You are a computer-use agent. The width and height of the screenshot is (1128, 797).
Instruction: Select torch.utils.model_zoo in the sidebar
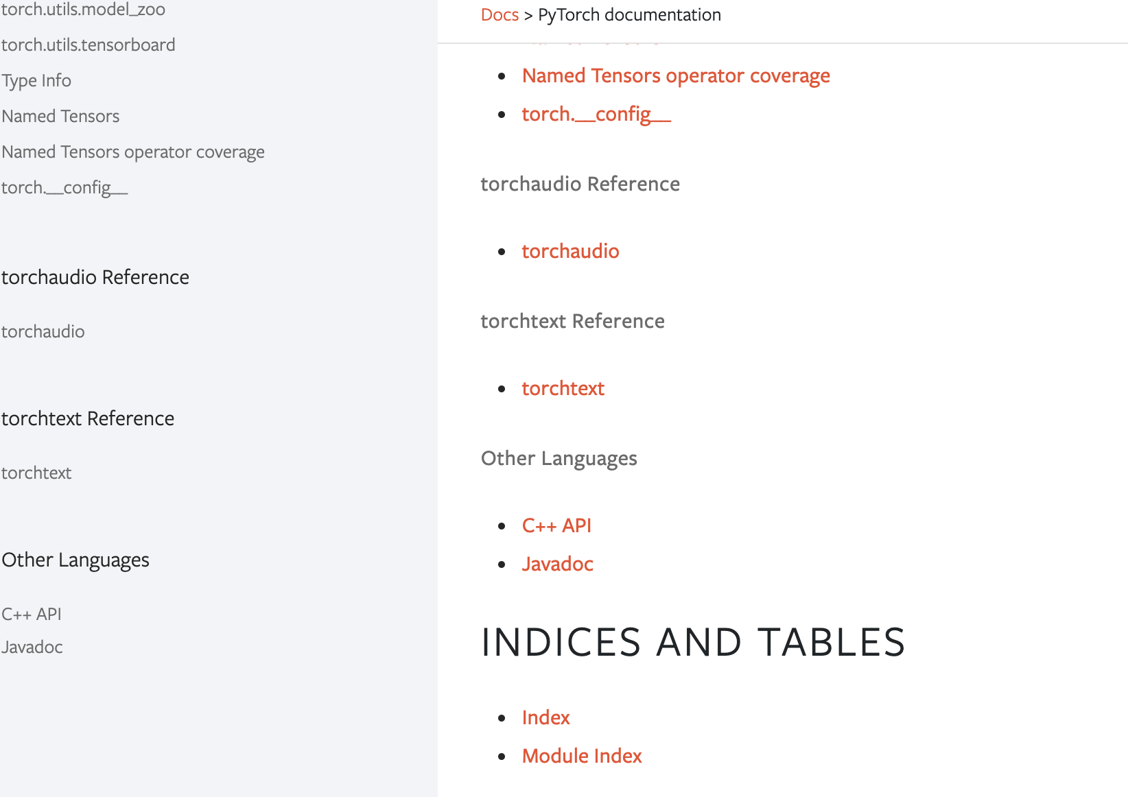point(83,10)
